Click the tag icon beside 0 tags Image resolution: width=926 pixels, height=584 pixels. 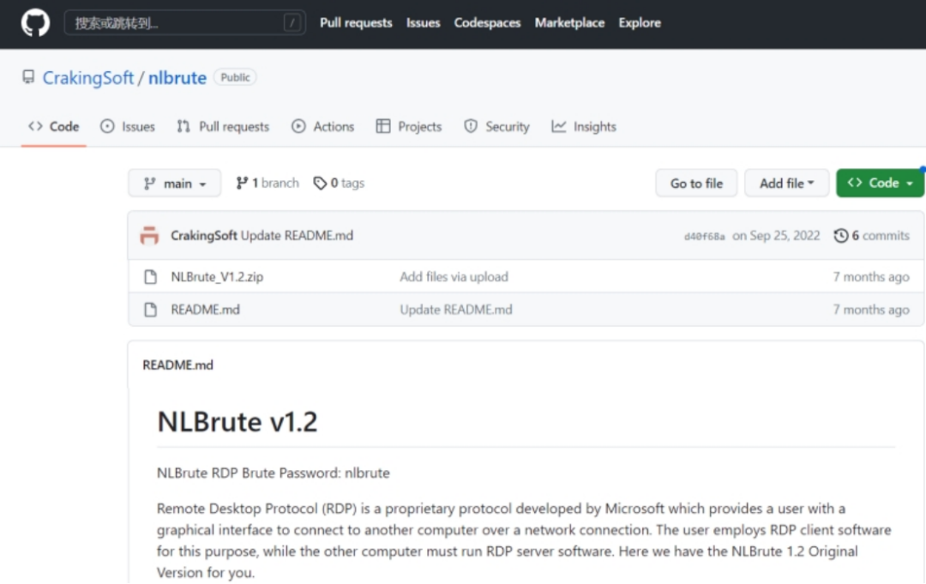[x=320, y=184]
